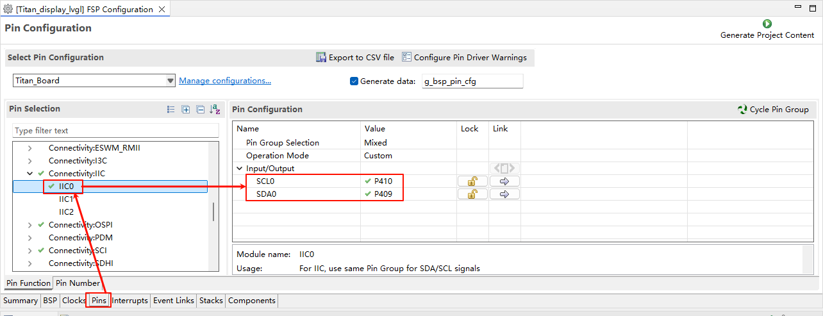Collapse the Connectivity:IIC tree node
This screenshot has height=316, width=823.
[x=29, y=174]
